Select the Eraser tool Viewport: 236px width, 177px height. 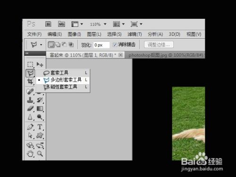click(30, 109)
